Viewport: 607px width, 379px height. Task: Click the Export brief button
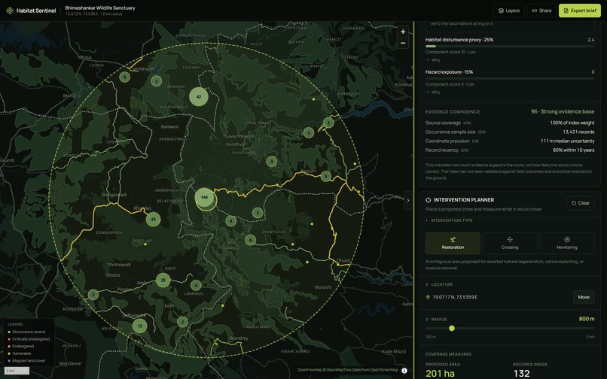[580, 11]
